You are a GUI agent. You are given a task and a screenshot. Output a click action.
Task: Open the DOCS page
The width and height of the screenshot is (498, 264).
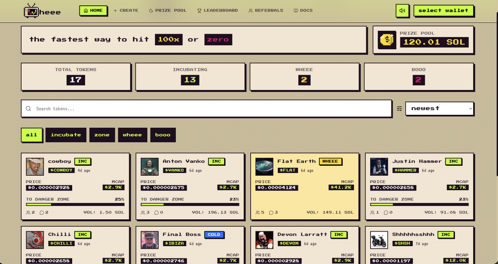303,10
